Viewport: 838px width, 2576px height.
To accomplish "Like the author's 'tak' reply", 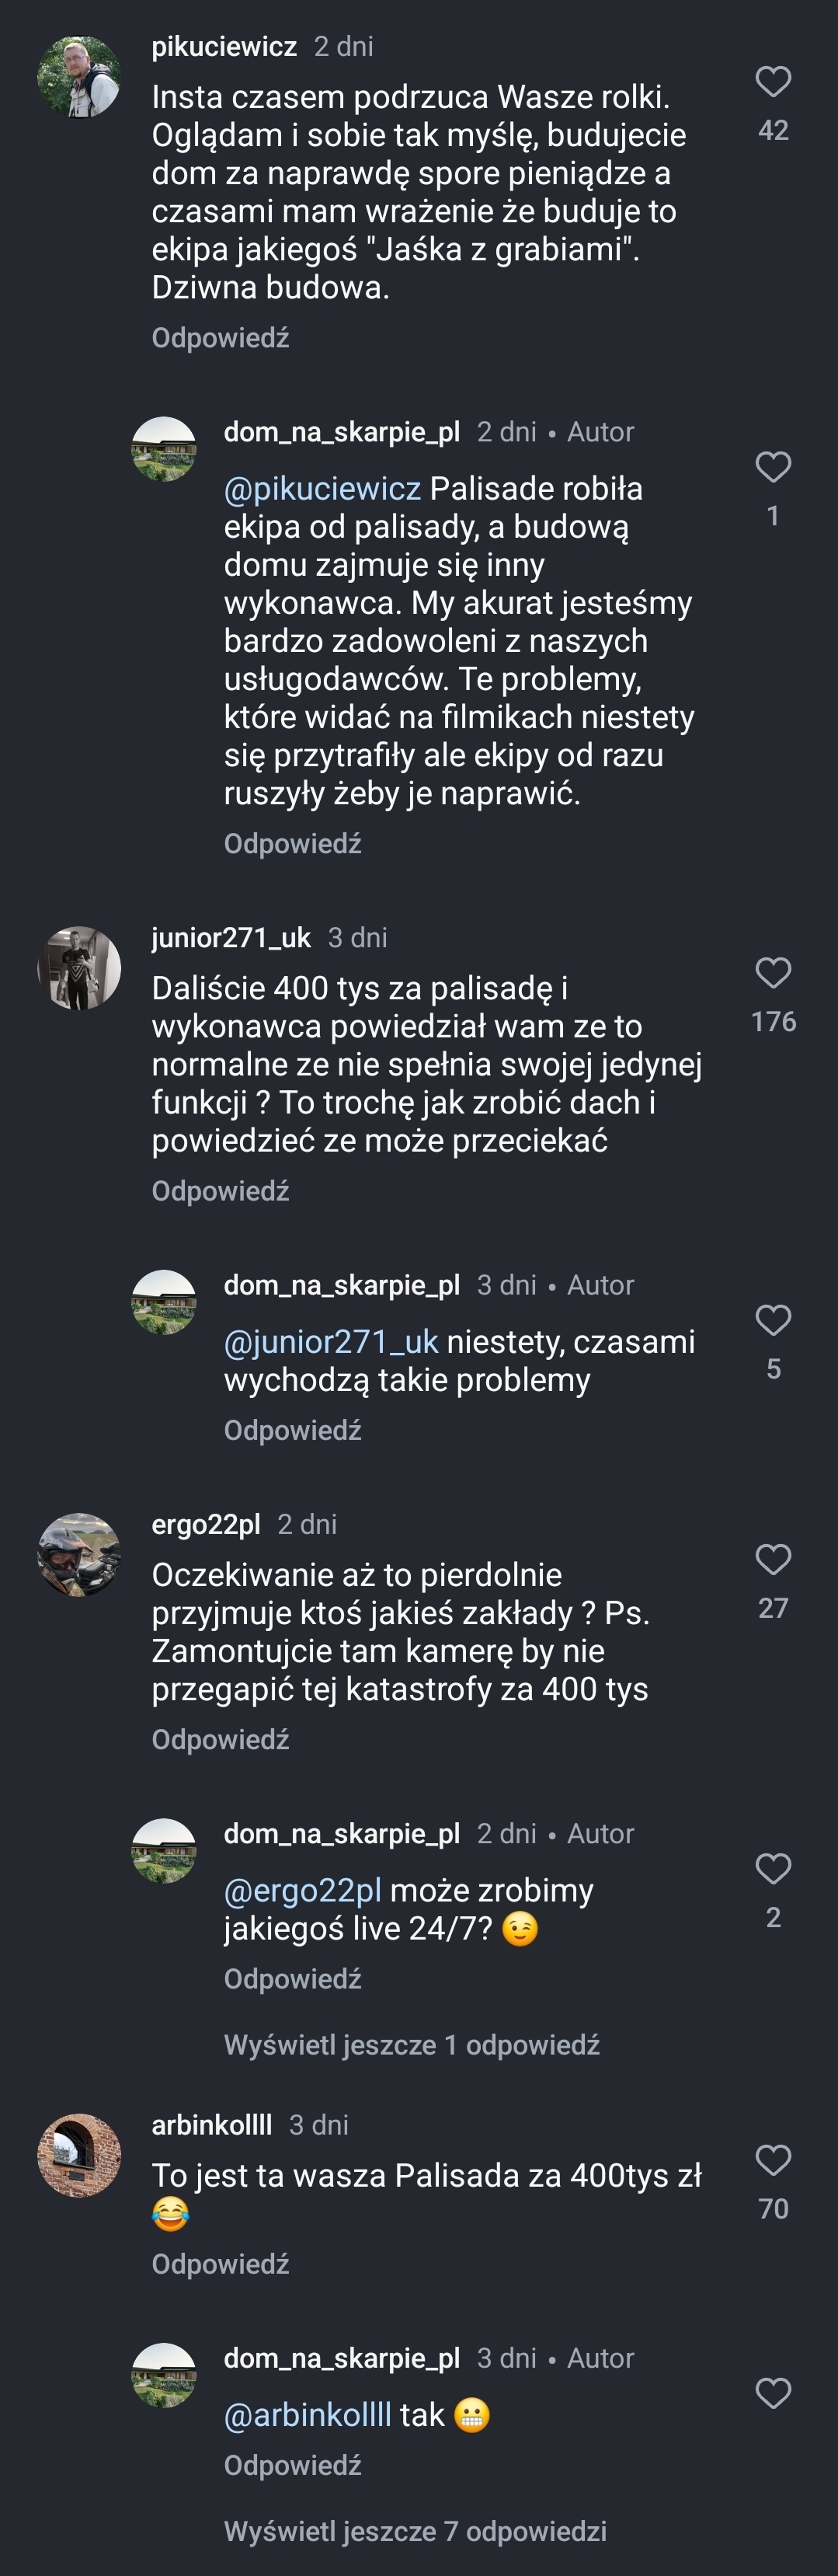I will 773,2393.
